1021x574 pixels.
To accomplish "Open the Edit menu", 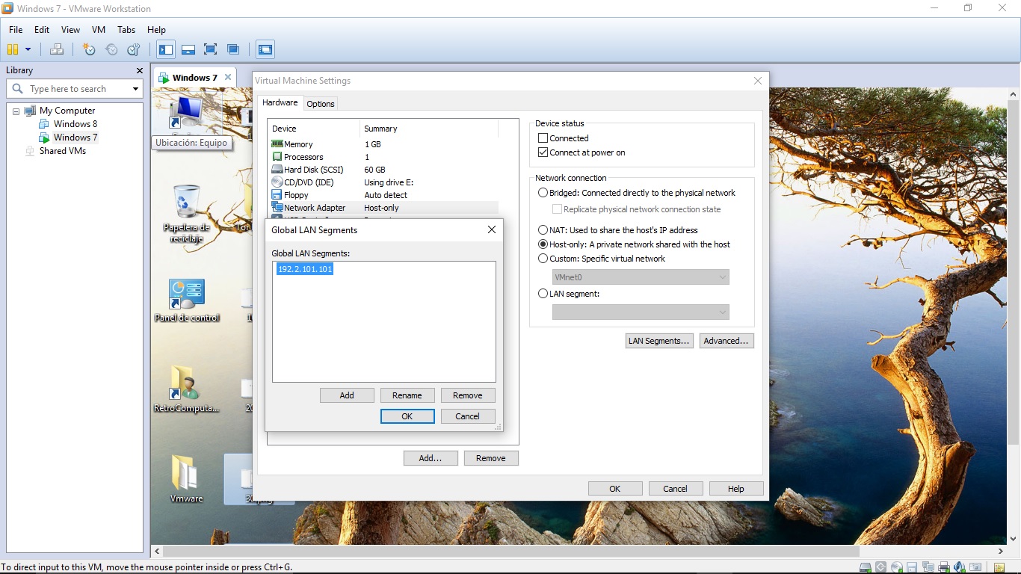I will [x=42, y=30].
